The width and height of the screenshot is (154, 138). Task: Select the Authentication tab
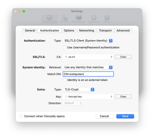[50, 30]
